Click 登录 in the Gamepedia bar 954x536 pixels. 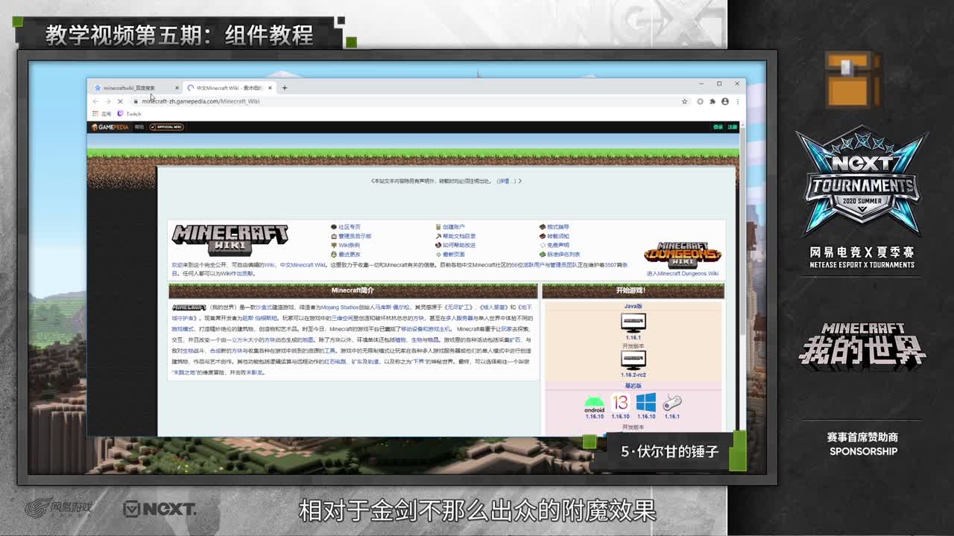718,127
